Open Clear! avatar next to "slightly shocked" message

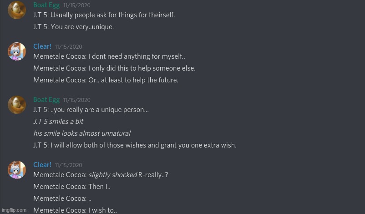tap(17, 170)
